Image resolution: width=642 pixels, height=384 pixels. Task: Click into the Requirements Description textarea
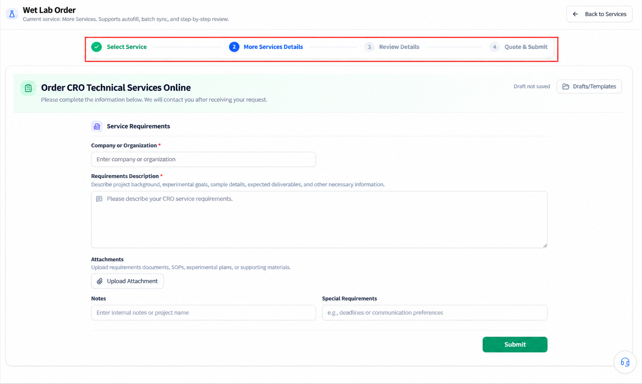click(x=319, y=219)
